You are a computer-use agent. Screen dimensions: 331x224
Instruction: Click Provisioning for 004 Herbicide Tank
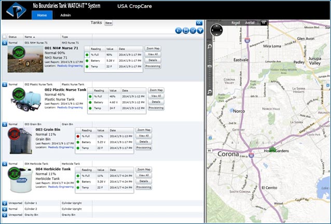144,187
